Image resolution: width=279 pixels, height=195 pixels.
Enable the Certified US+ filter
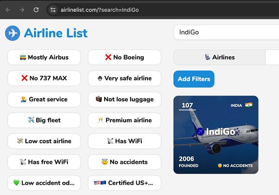[125, 183]
